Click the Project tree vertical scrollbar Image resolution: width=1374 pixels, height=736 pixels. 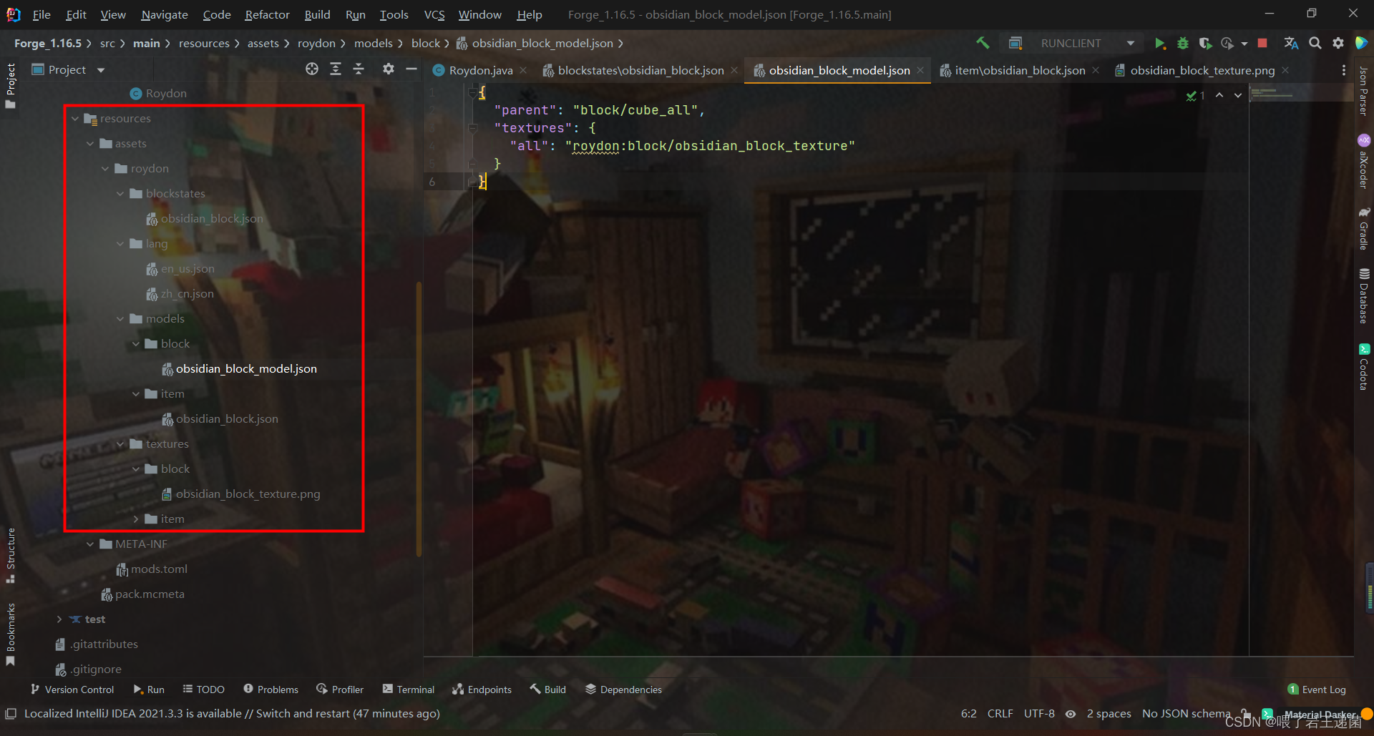click(x=419, y=418)
